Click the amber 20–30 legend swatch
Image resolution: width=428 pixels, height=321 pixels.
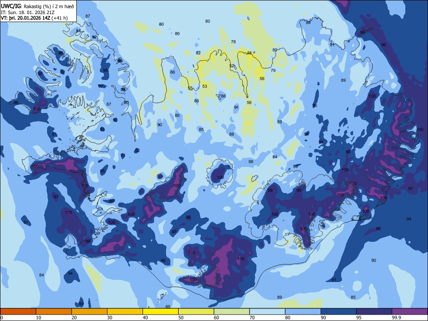pos(89,312)
